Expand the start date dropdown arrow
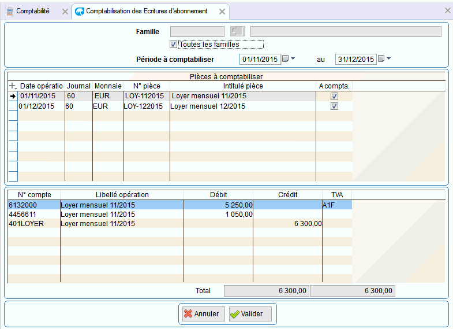The height and width of the screenshot is (329, 453). pos(293,58)
